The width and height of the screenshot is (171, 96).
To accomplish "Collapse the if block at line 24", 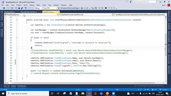I will (x=17, y=38).
